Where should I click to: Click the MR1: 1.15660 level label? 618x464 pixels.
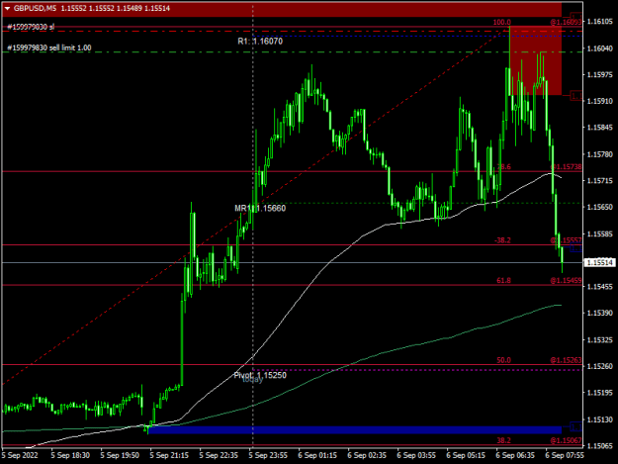(x=260, y=208)
